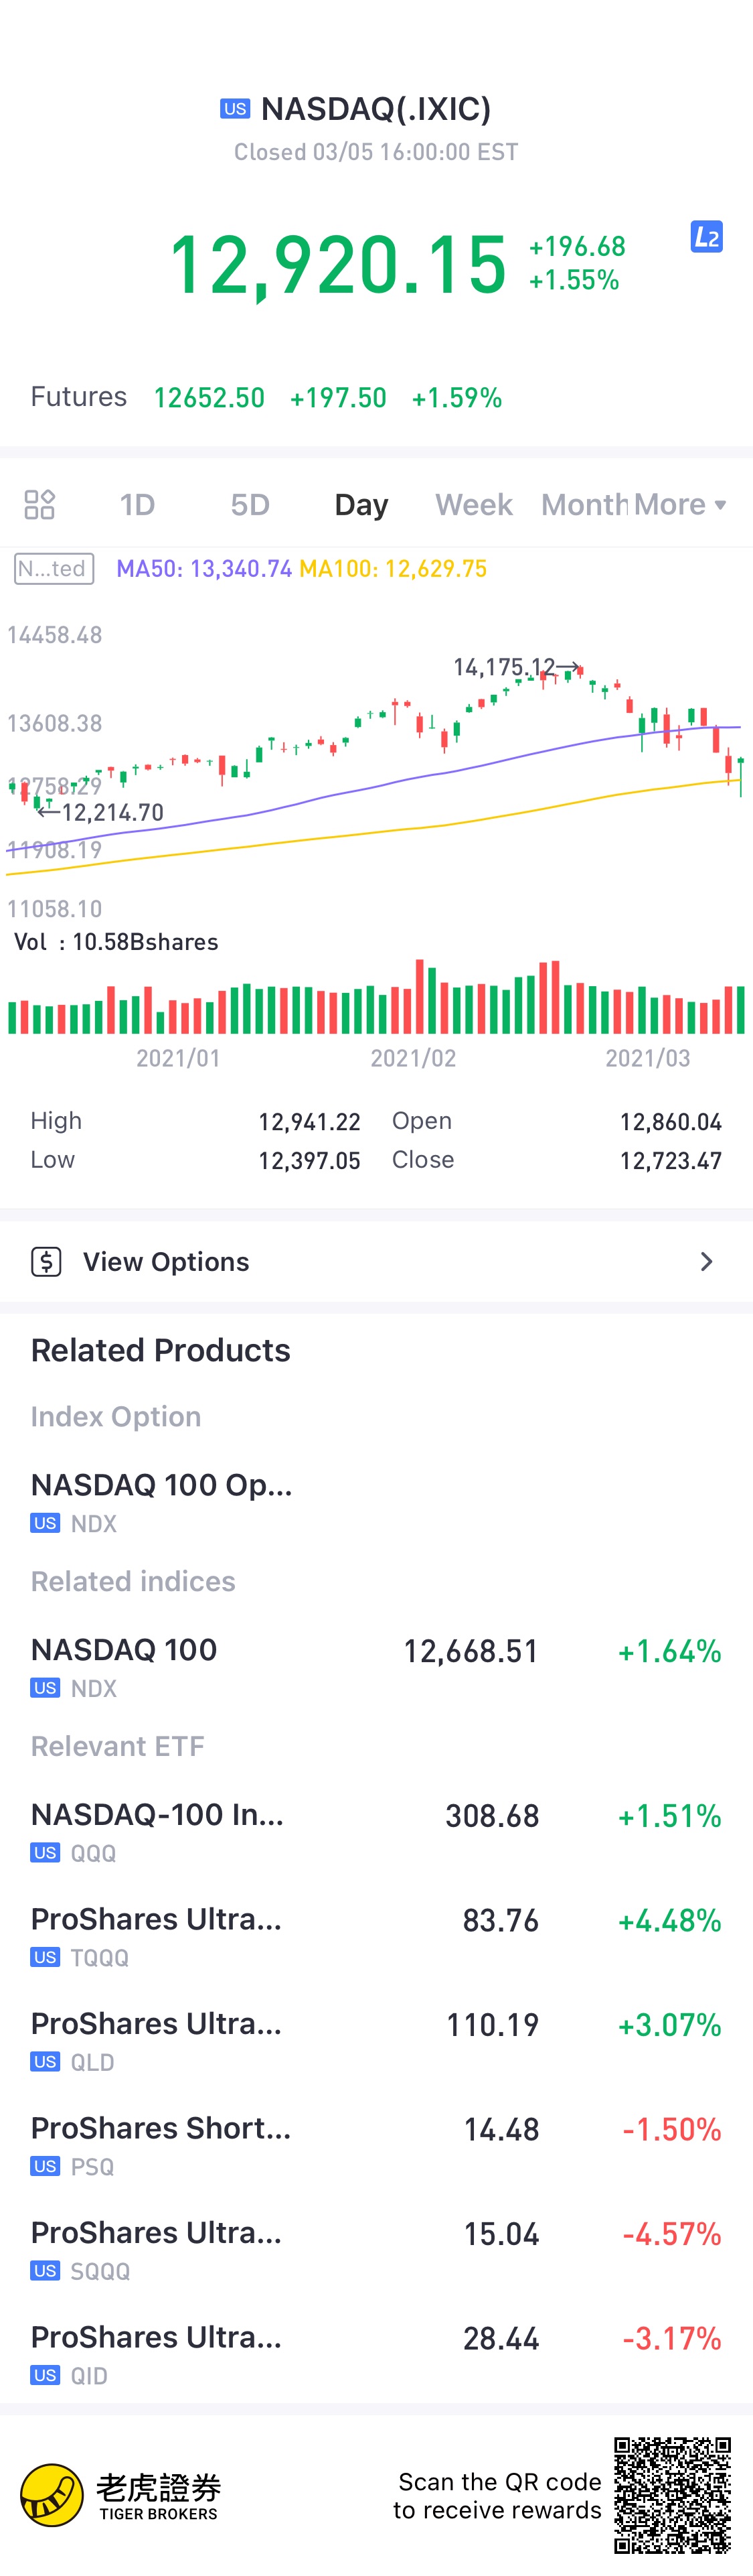Expand the More timeframe dropdown

tap(679, 504)
